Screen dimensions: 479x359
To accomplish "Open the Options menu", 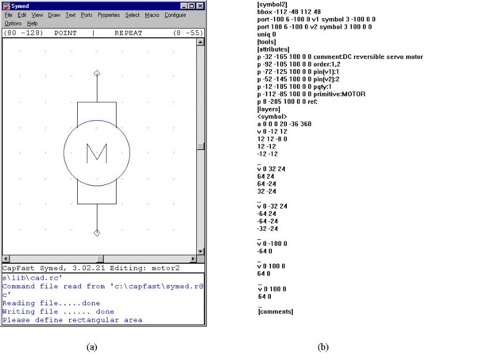I will [13, 23].
